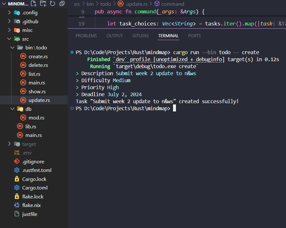Viewport: 286px width, 228px height.
Task: Click line number 19 in editor gutter
Action: coord(81,24)
